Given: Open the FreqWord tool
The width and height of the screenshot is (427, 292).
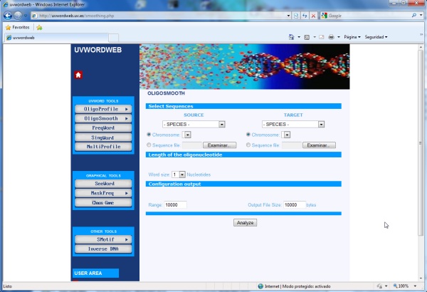Looking at the screenshot, I should [104, 128].
